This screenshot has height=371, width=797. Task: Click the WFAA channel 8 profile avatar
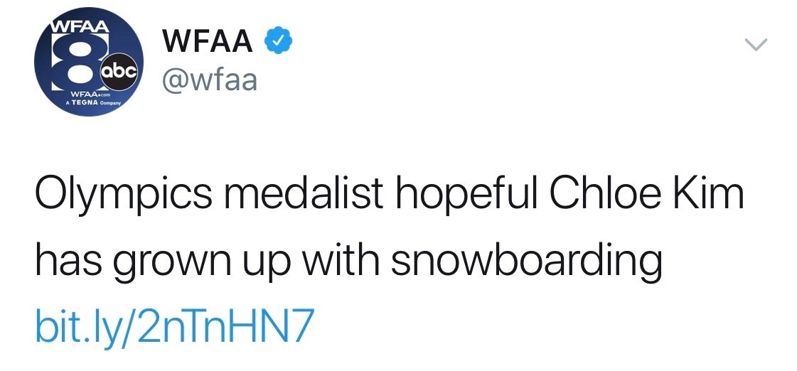click(90, 64)
